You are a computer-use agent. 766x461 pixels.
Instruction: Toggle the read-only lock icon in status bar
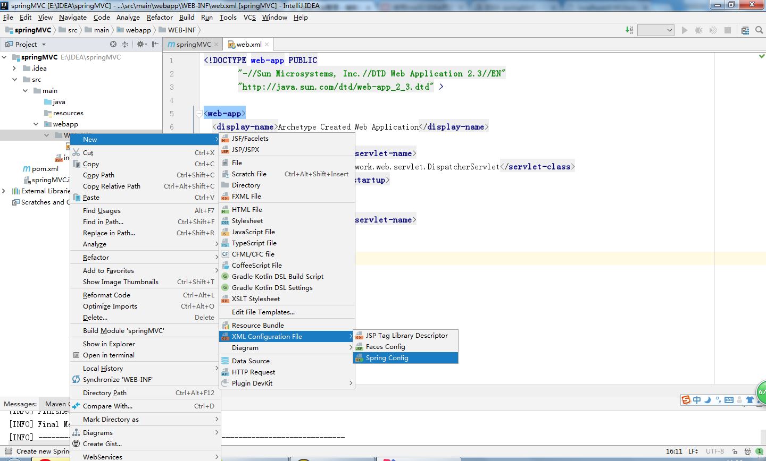click(x=734, y=451)
